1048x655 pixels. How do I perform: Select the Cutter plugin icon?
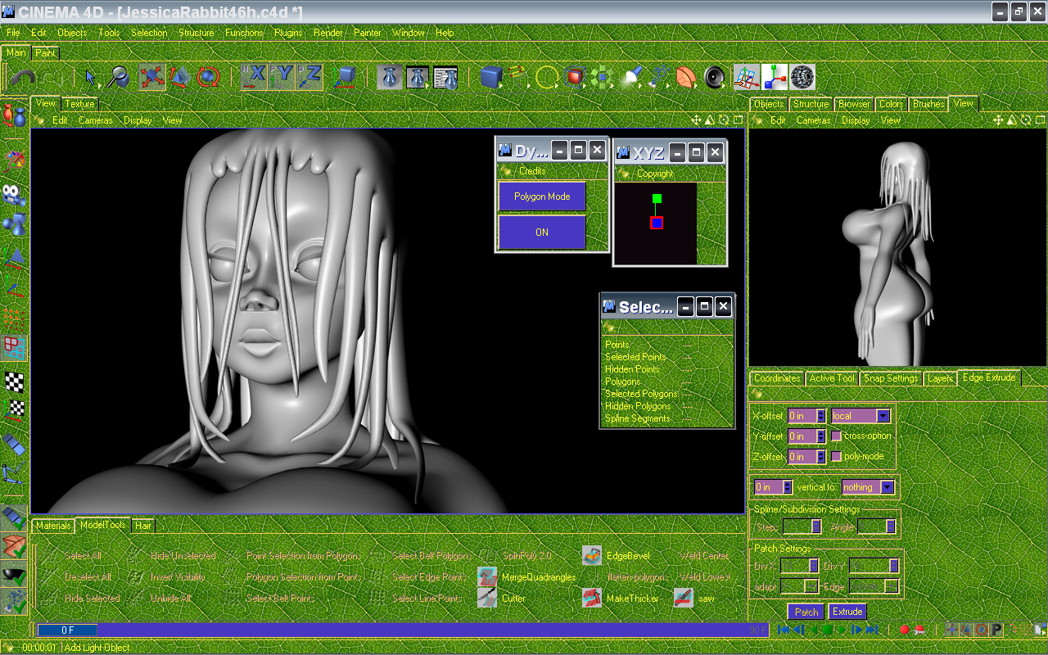(487, 599)
